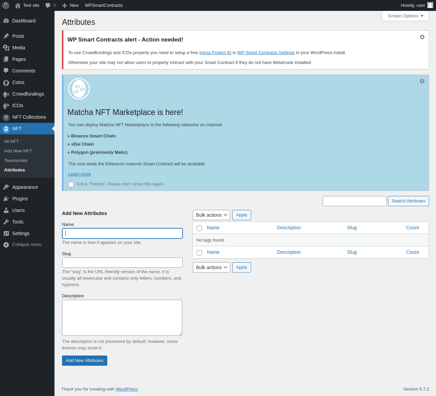Check 'Got it, Thanks!' don't show again box
This screenshot has width=436, height=396.
coord(71,184)
